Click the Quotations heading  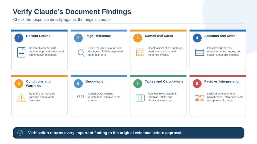tap(94, 81)
